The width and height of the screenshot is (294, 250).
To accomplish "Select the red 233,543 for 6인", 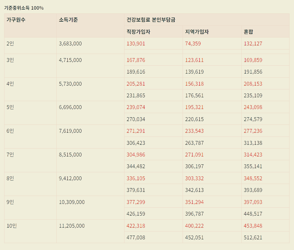I will point(194,131).
